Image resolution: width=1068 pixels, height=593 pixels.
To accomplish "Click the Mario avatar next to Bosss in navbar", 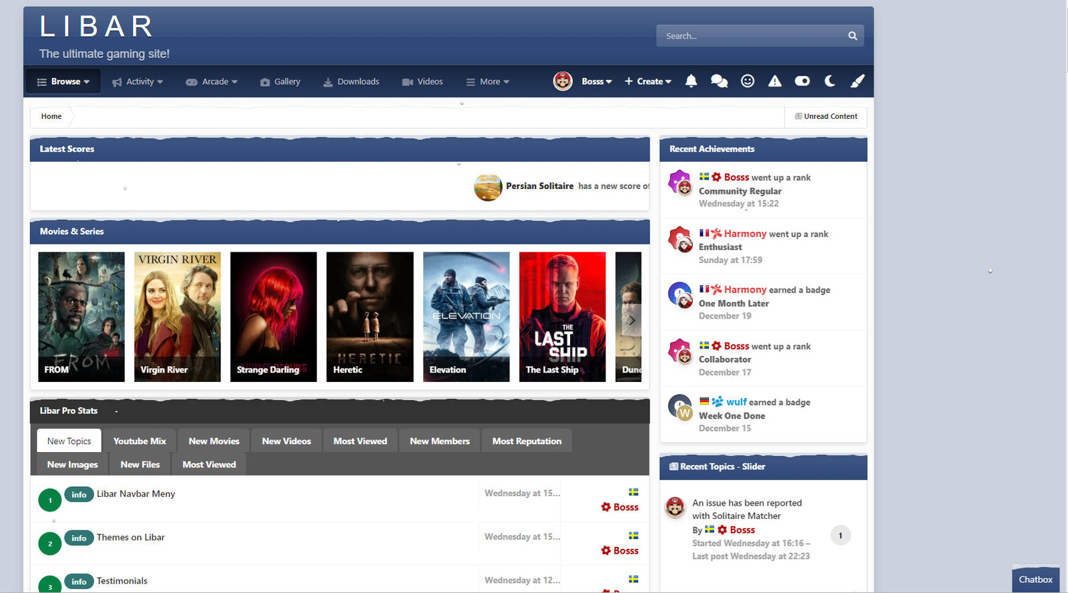I will coord(563,81).
